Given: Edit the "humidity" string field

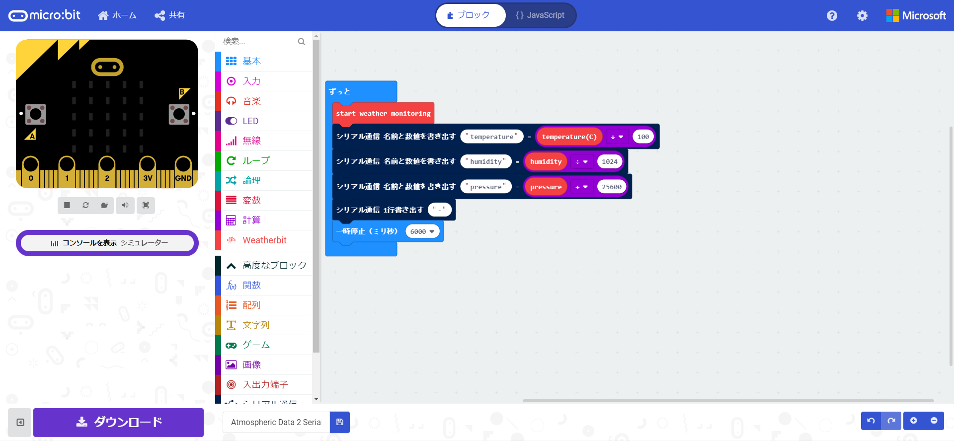Looking at the screenshot, I should 486,161.
